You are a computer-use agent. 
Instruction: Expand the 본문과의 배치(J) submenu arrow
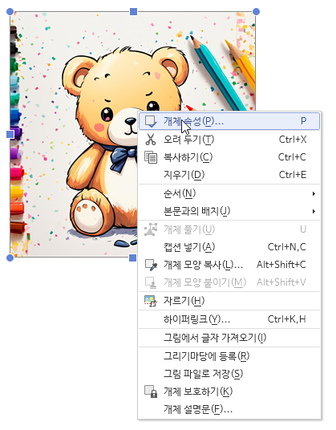[314, 212]
